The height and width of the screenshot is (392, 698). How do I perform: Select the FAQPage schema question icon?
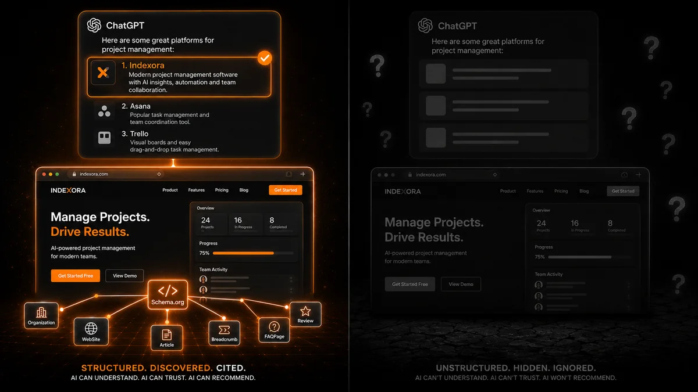(x=274, y=327)
